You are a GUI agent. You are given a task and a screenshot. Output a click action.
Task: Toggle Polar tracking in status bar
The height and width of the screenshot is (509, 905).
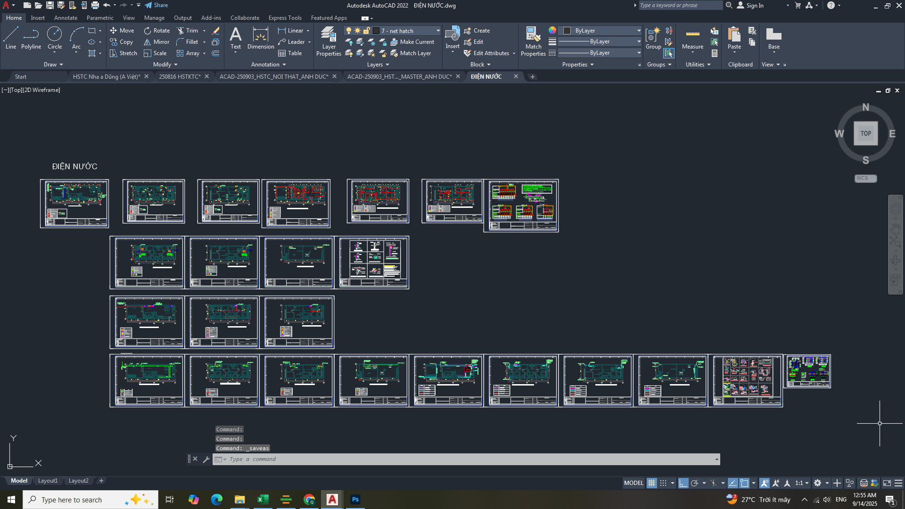click(x=694, y=483)
